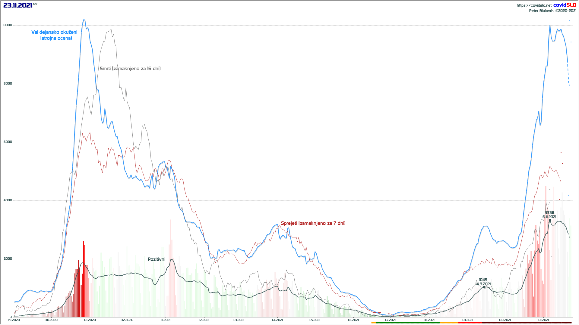Click the 3338 peak marker dot
Screen dimensions: 579x325
[x=550, y=220]
